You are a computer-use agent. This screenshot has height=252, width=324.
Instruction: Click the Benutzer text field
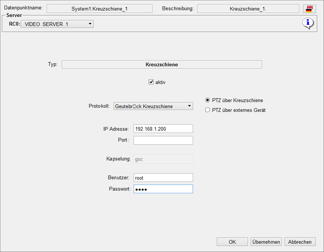click(163, 178)
